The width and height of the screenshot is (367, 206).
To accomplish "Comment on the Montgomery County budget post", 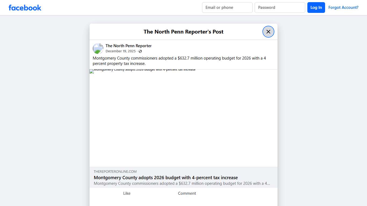I will coord(187,193).
